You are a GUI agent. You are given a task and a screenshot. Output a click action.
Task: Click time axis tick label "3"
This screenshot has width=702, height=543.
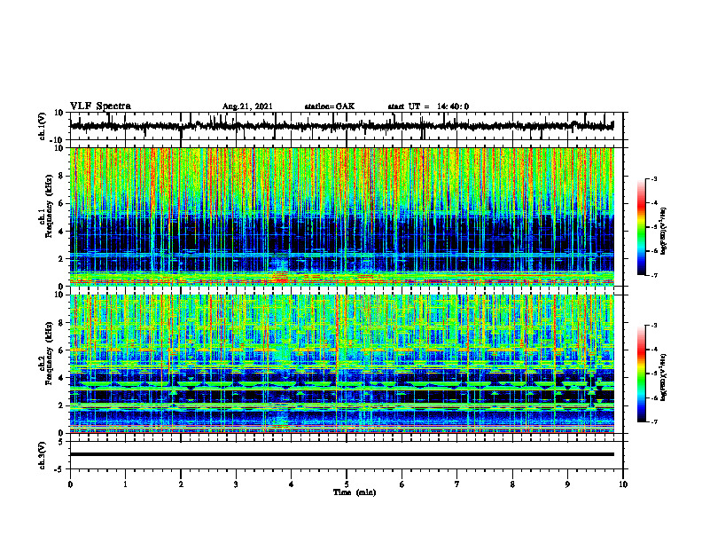click(236, 484)
